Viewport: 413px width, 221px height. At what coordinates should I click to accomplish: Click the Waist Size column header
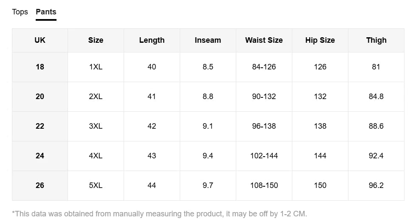click(x=264, y=40)
